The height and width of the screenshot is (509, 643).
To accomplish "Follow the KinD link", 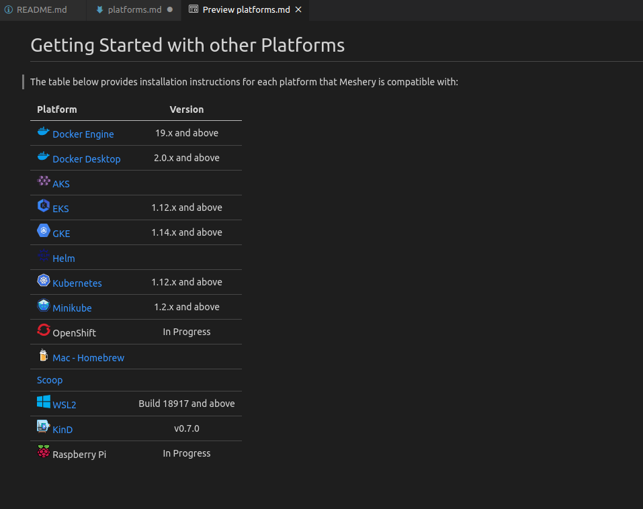I will click(62, 430).
